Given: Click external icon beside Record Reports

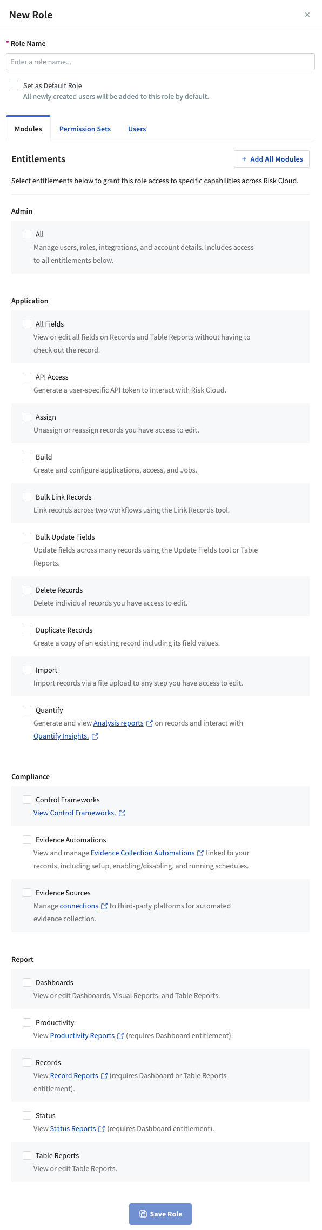Looking at the screenshot, I should coord(104,1076).
